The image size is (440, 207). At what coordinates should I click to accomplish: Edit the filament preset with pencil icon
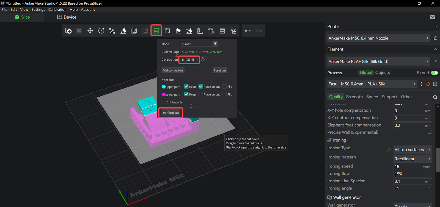point(435,61)
